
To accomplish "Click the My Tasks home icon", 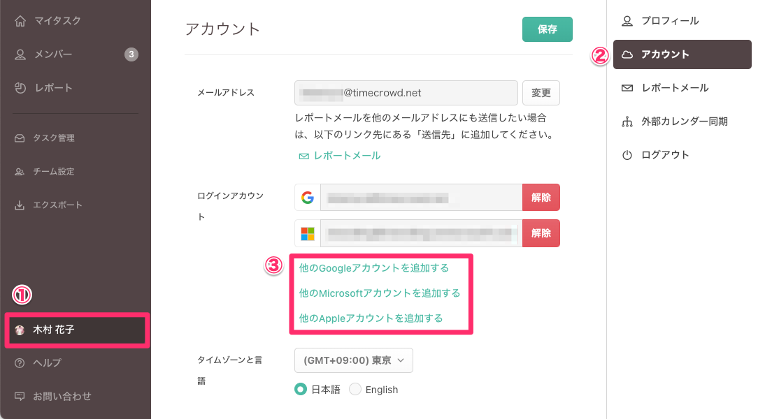I will pos(20,21).
